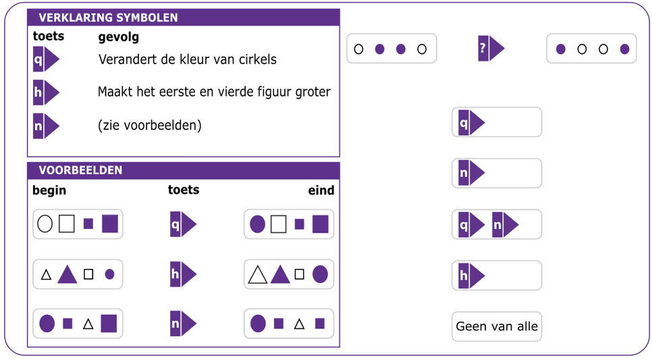The image size is (652, 358).
Task: Click the q key icon in the first example row
Action: 183,224
